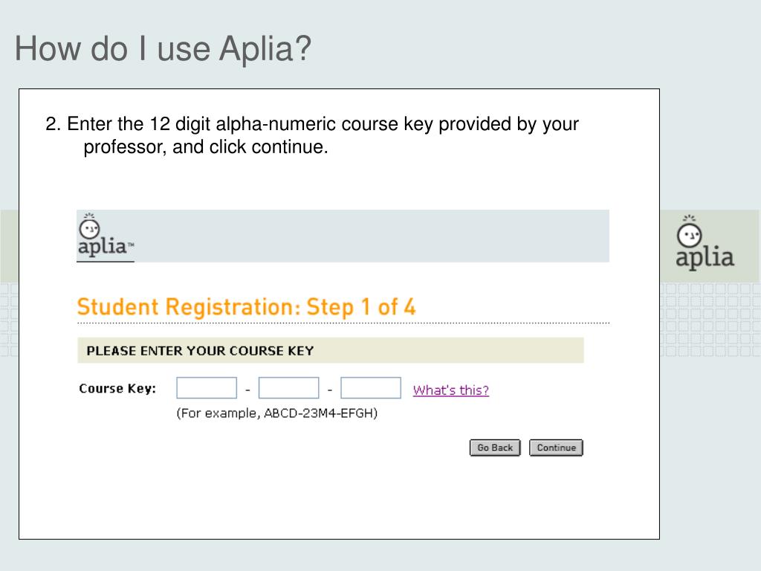Click the Continue button
This screenshot has height=571, width=761.
click(556, 448)
